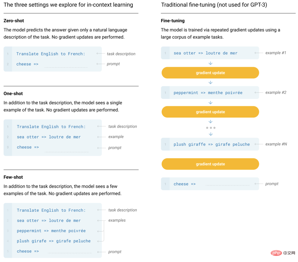Click the arrow beside Zero-shot "task description" label

tap(101, 54)
